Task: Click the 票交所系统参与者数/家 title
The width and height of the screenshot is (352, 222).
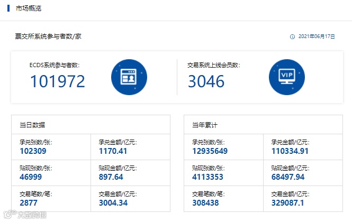Action: (x=48, y=36)
